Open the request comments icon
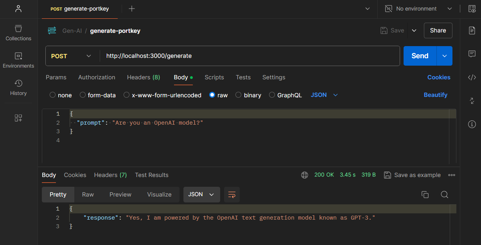 click(x=472, y=54)
